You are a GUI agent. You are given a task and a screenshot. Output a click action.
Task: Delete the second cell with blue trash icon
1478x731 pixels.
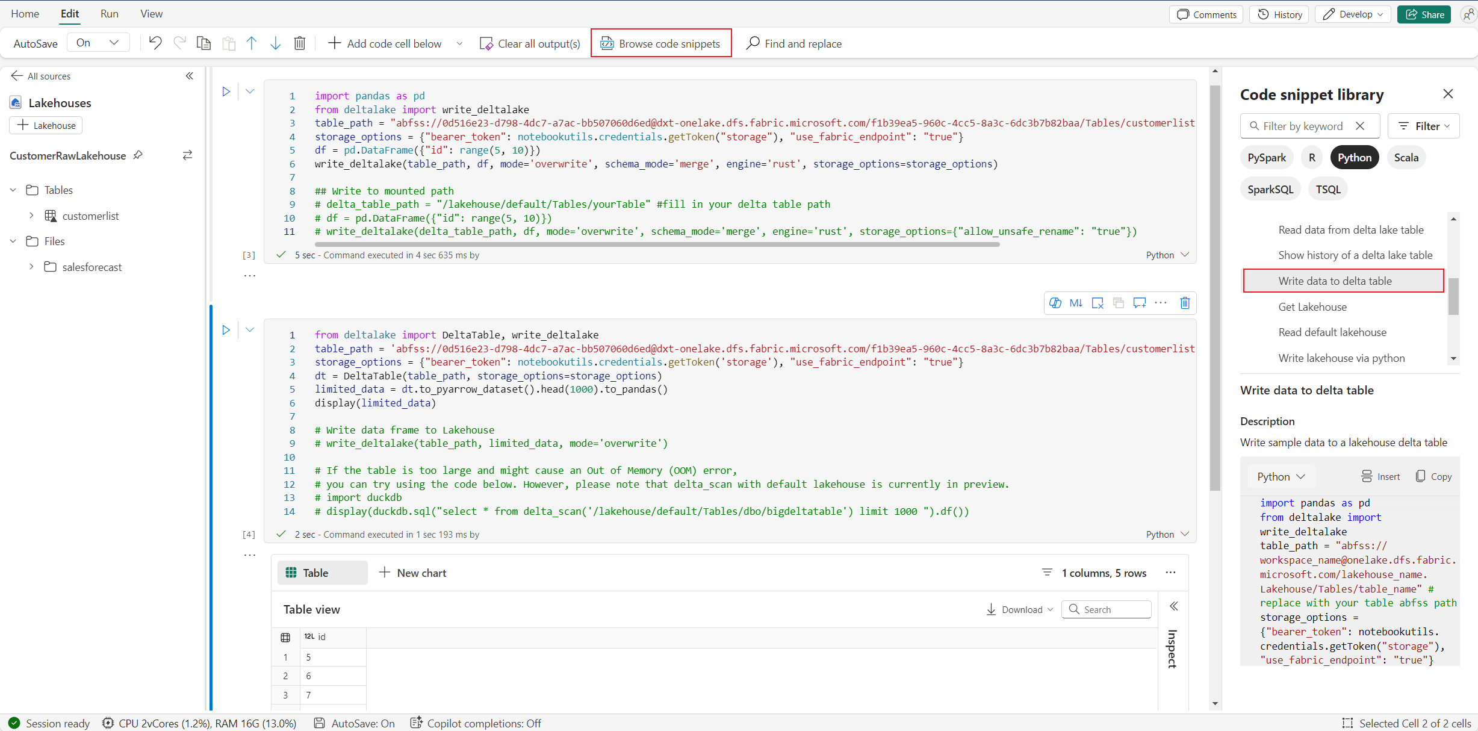[1184, 303]
